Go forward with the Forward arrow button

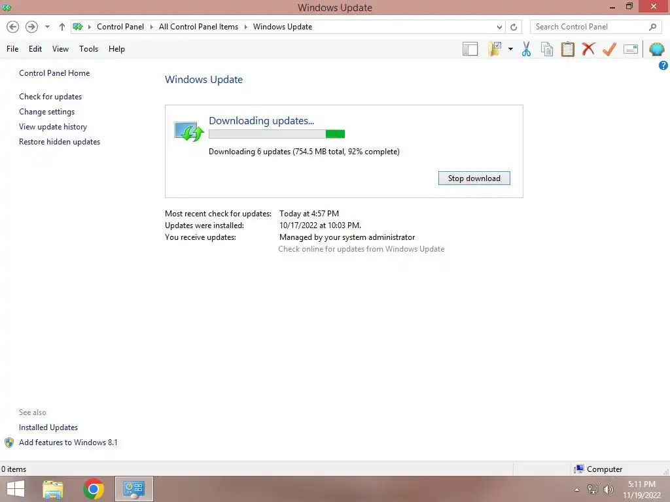pos(31,27)
